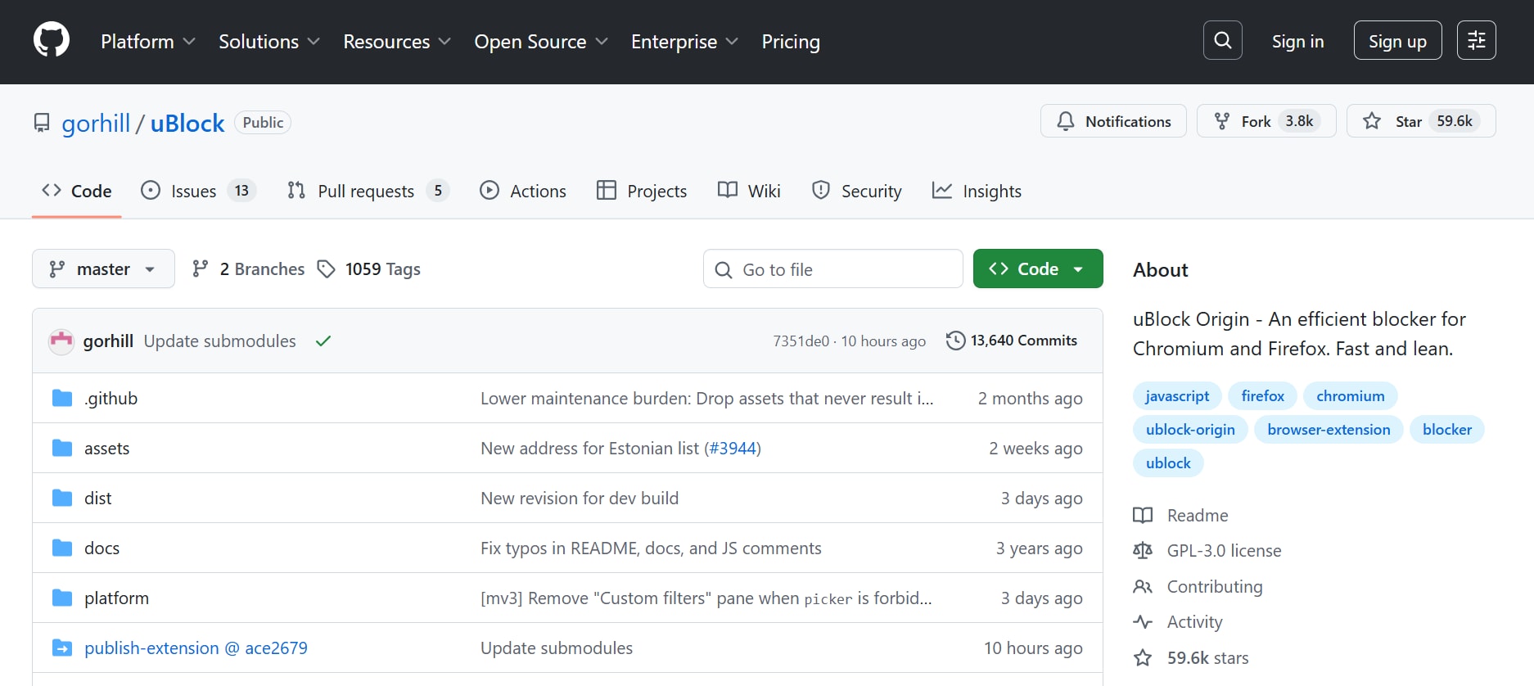Click the history clock icon beside 13,640 Commits

click(x=955, y=341)
